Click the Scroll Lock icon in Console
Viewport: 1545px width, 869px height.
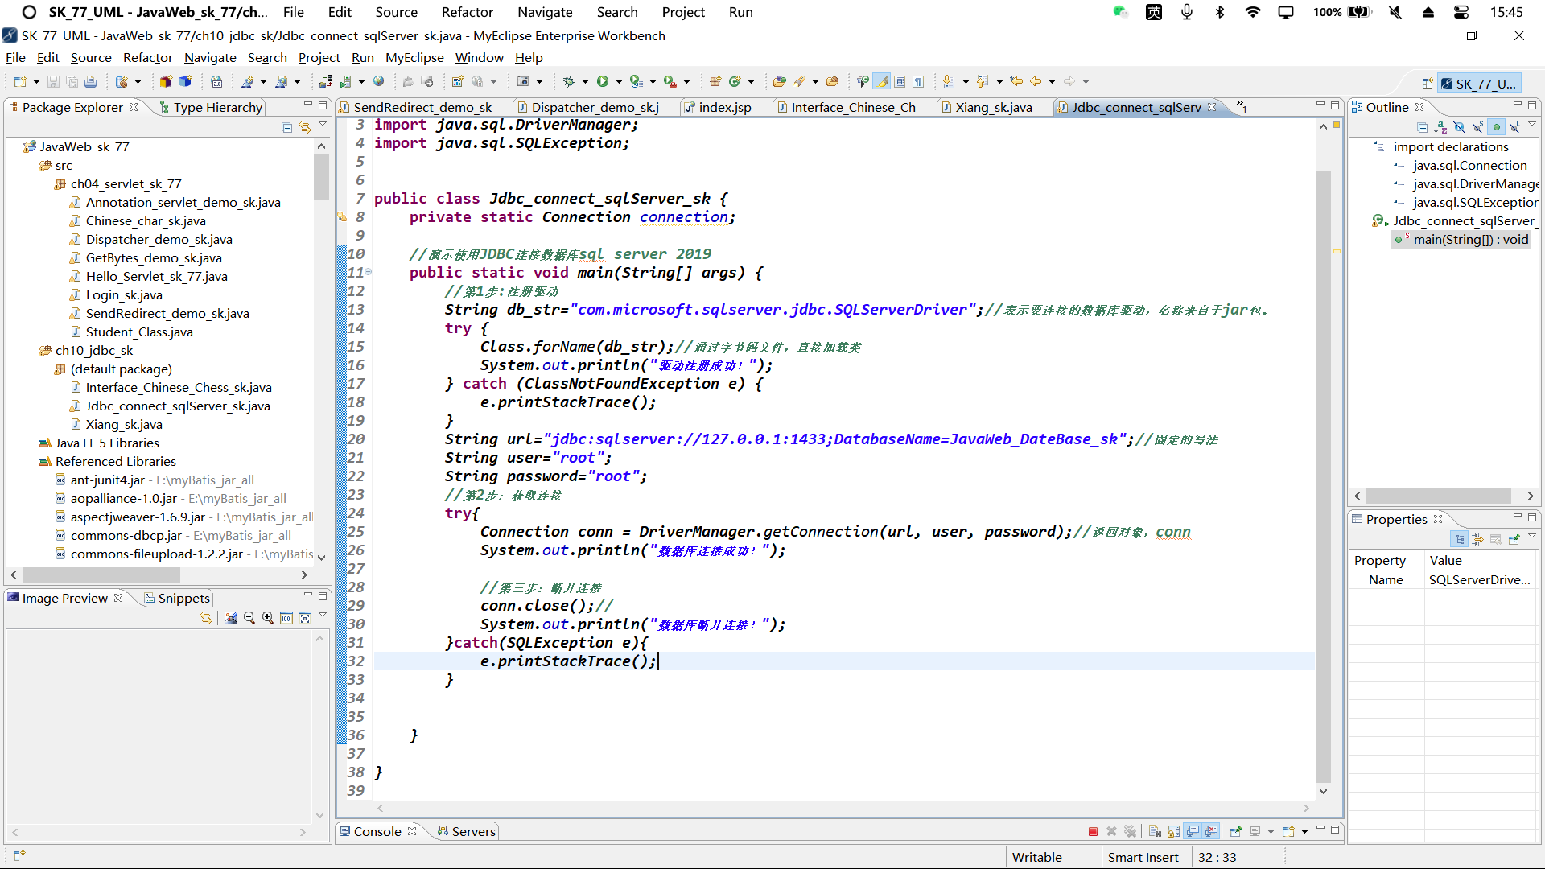(1173, 831)
